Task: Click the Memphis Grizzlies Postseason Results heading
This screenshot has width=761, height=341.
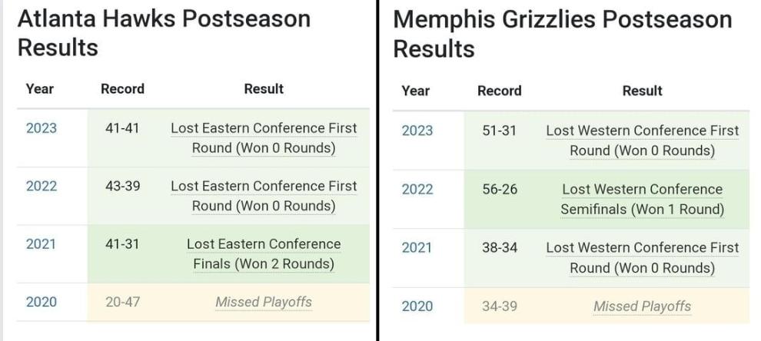Action: coord(562,35)
